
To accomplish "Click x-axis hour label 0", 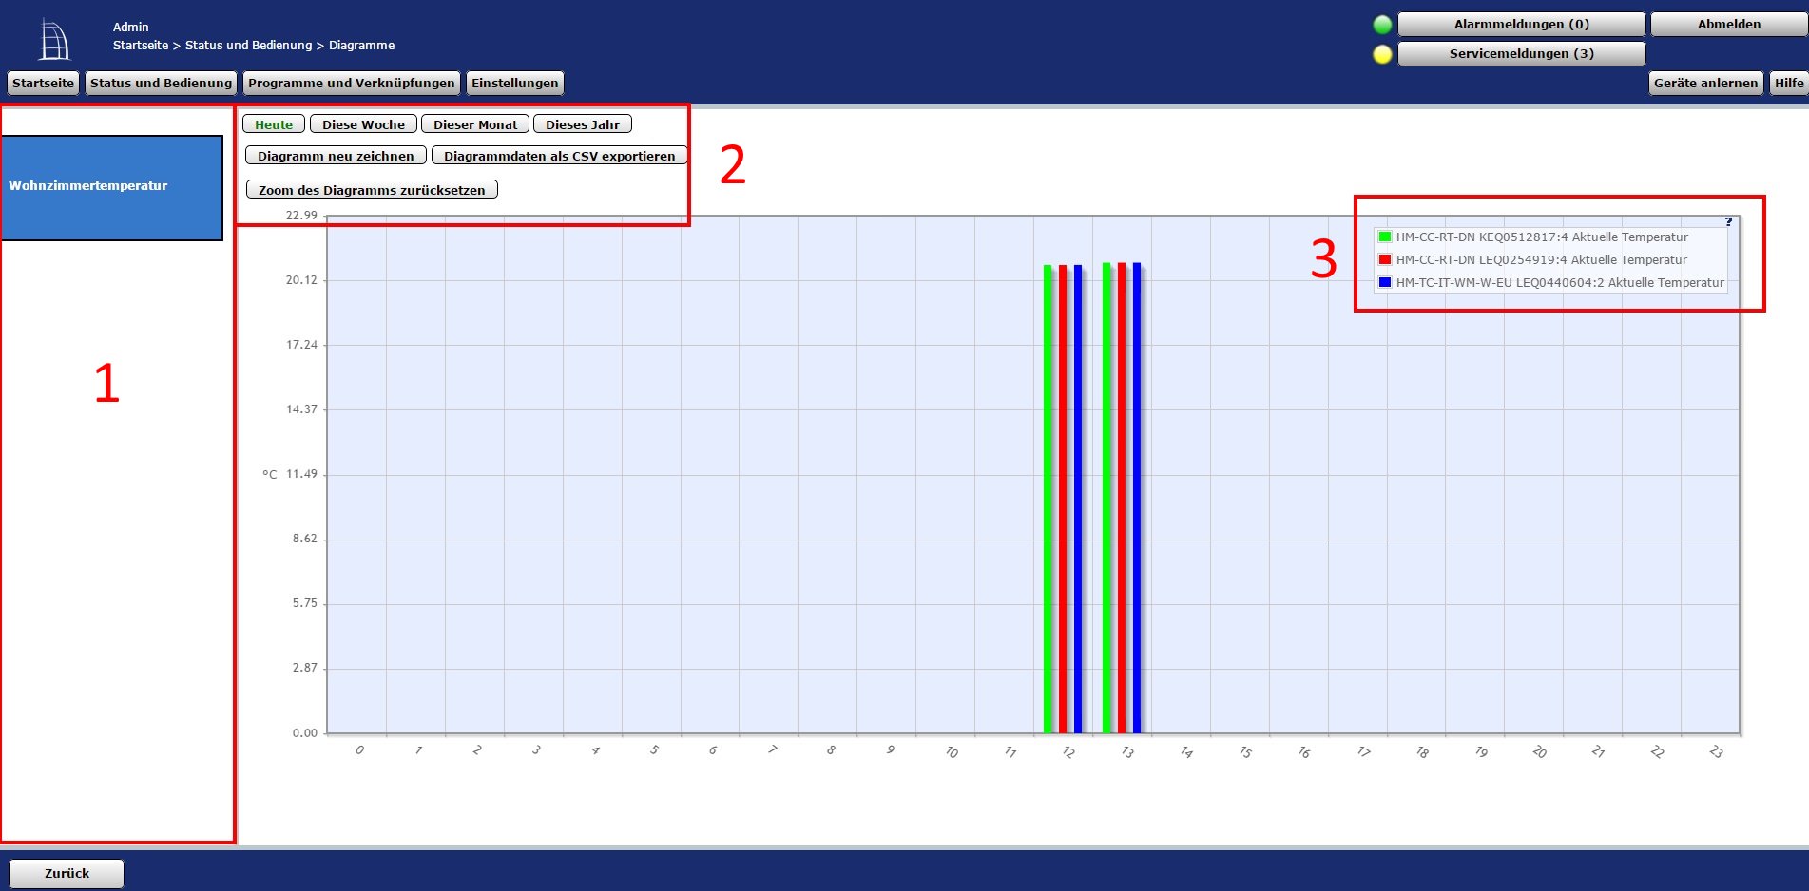I will point(359,750).
